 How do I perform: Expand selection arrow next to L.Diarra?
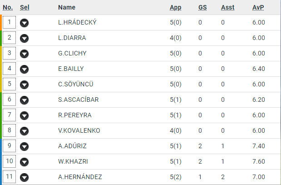click(x=25, y=38)
